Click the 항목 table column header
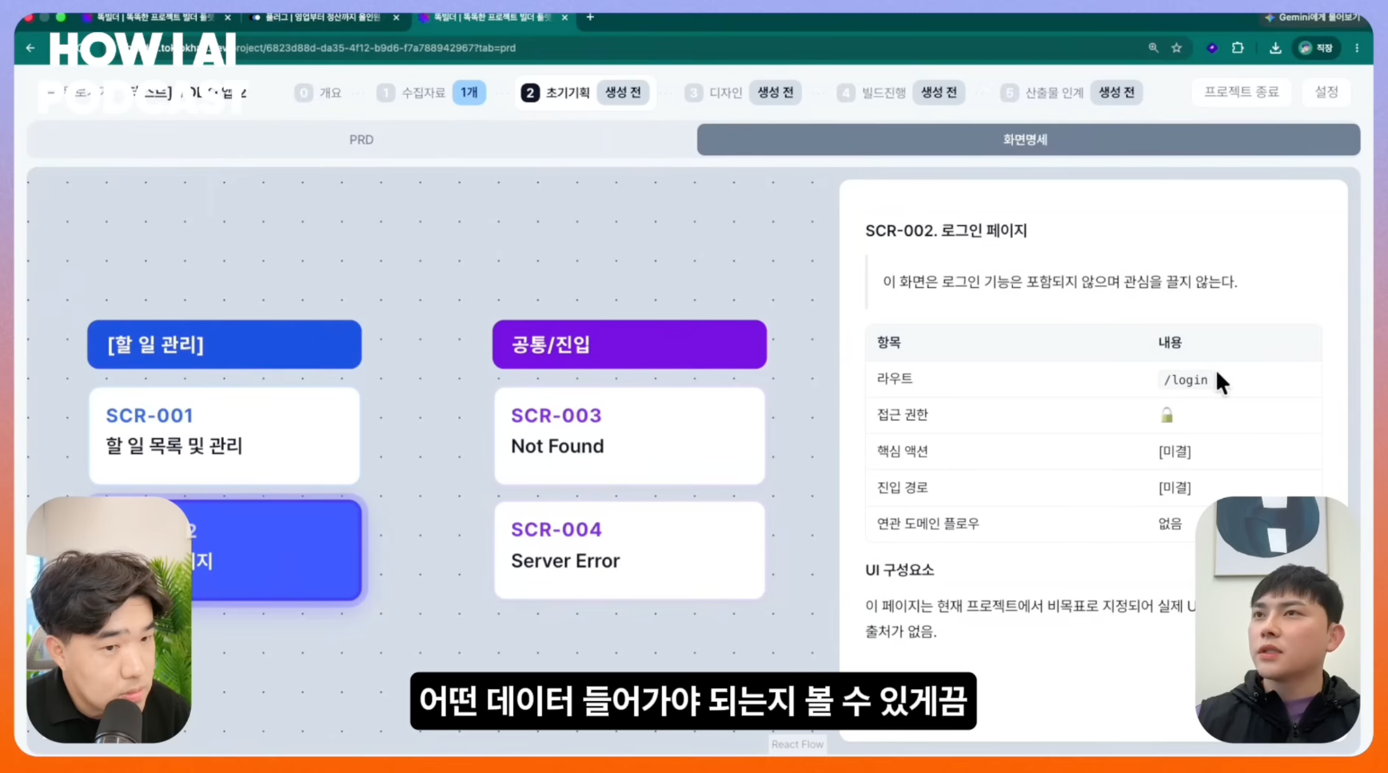Screen dimensions: 1388x773 point(888,342)
